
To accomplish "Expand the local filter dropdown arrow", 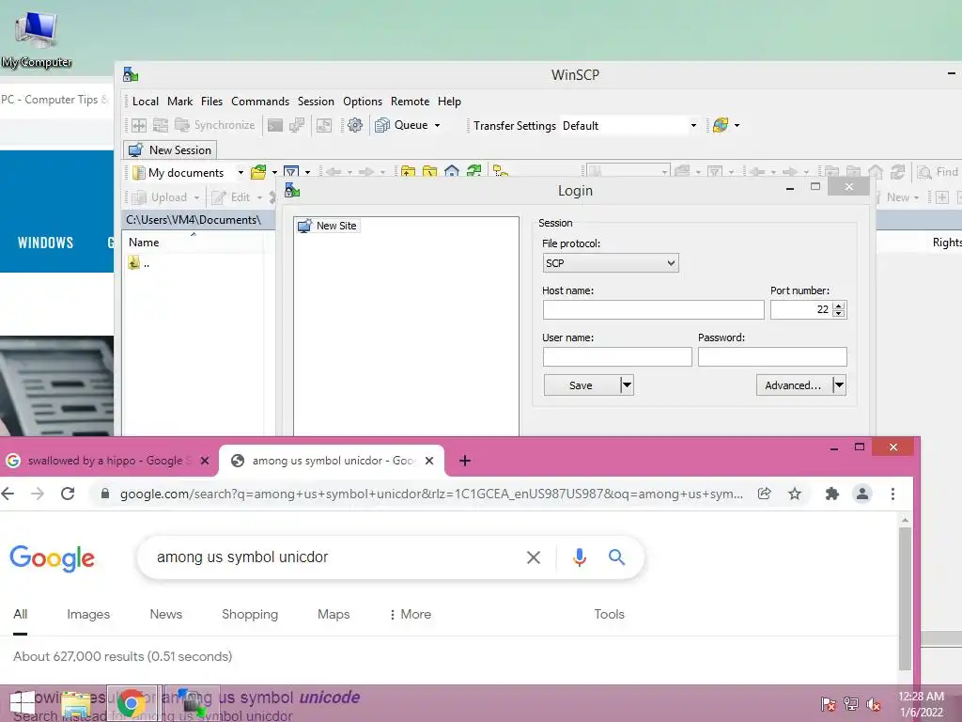I will pyautogui.click(x=308, y=173).
